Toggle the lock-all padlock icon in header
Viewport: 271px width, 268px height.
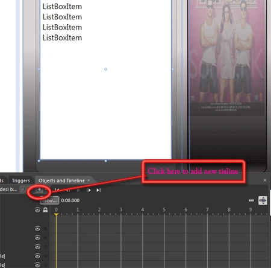pos(45,210)
